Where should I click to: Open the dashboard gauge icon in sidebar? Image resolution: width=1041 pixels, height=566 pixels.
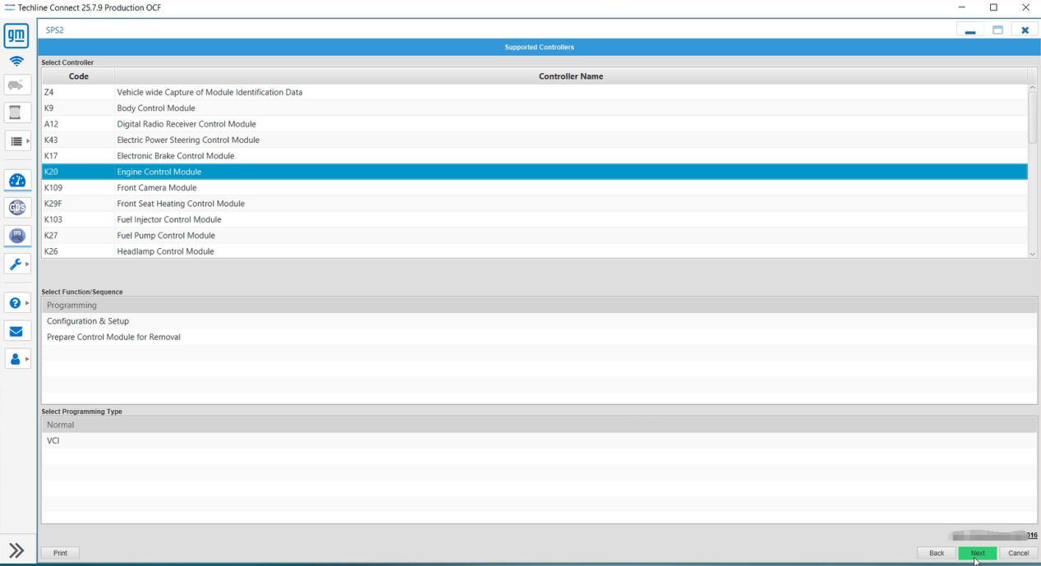(x=17, y=181)
